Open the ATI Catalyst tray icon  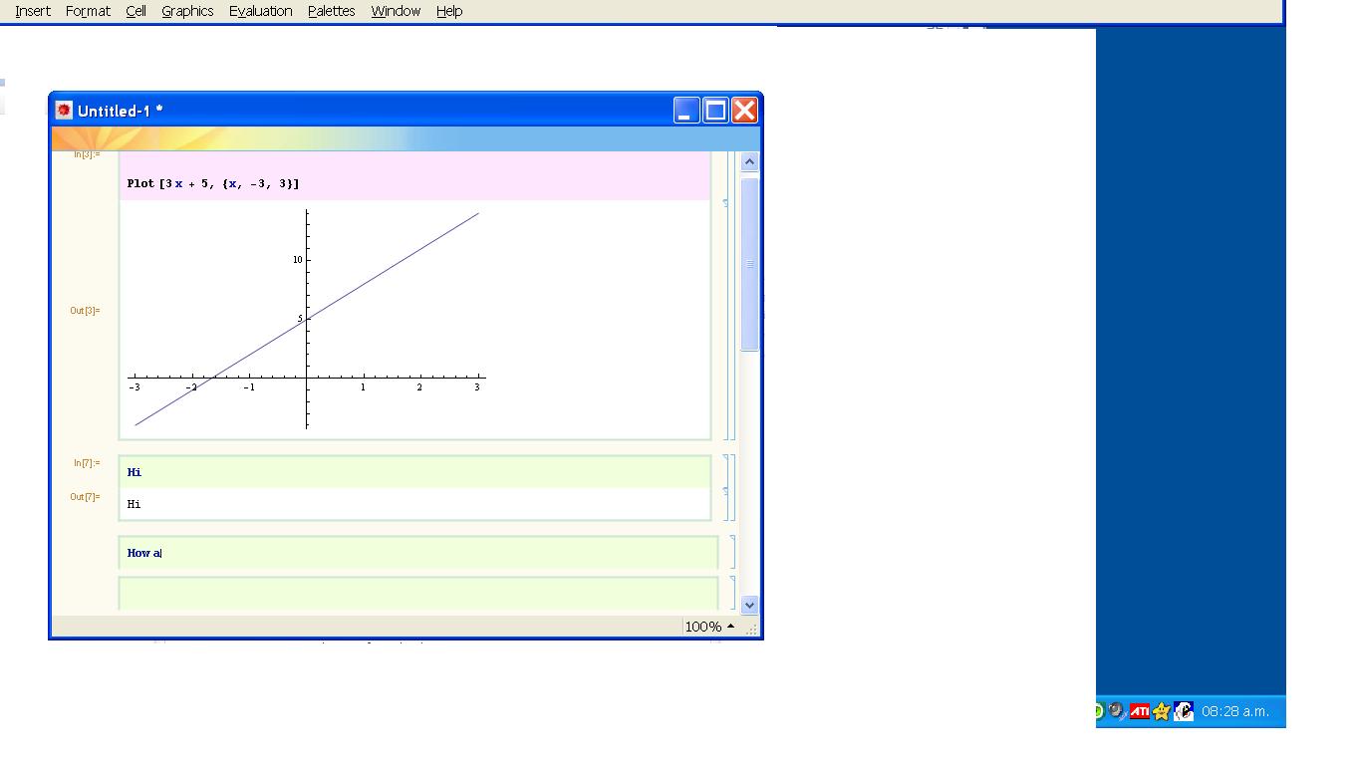pyautogui.click(x=1139, y=711)
